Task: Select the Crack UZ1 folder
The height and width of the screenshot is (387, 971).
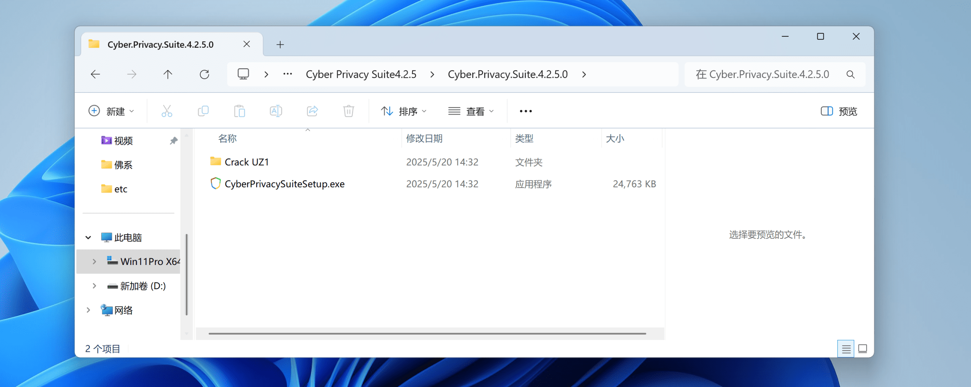Action: (247, 162)
